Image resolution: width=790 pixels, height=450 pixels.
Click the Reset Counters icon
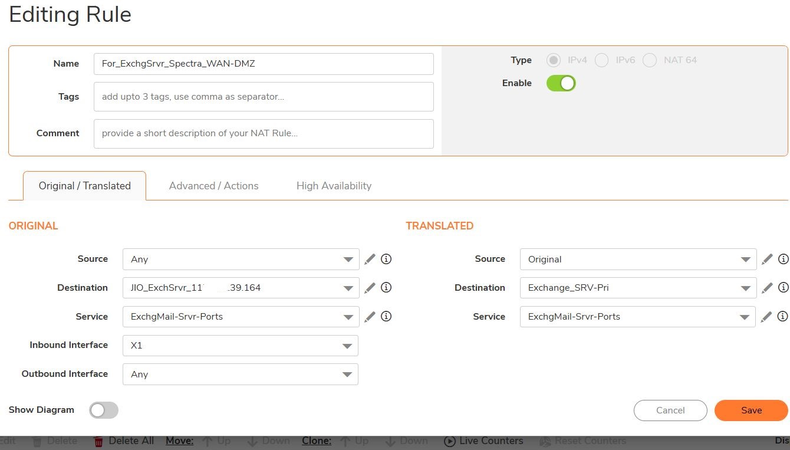(545, 441)
